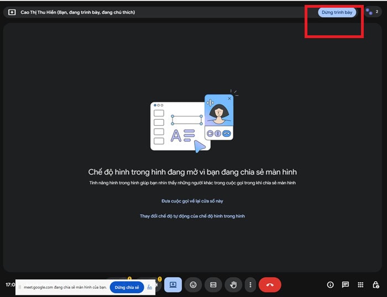The width and height of the screenshot is (387, 297).
Task: Open the three-dot more options menu
Action: 250,285
